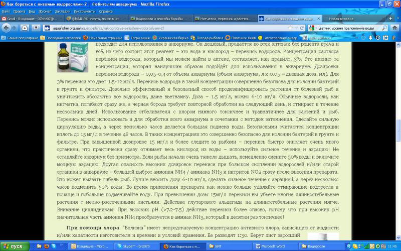
Task: Click the browser search input field
Action: click(346, 28)
